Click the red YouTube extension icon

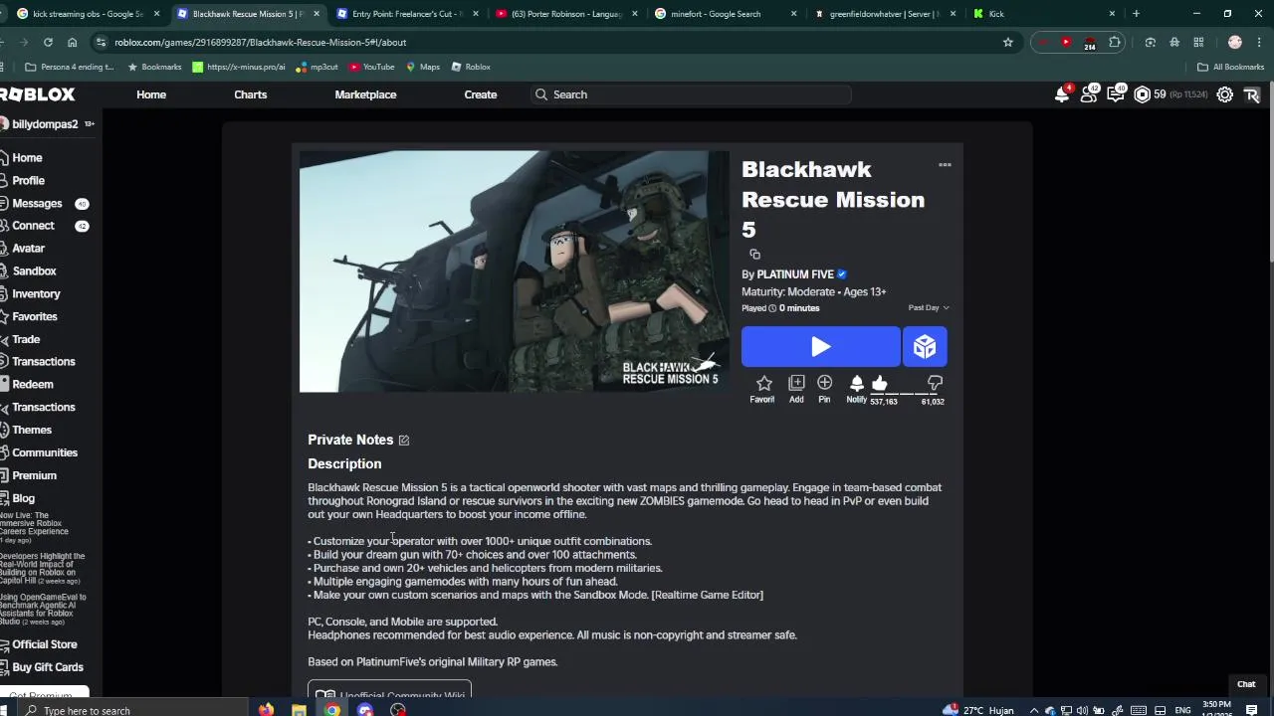(x=1066, y=42)
